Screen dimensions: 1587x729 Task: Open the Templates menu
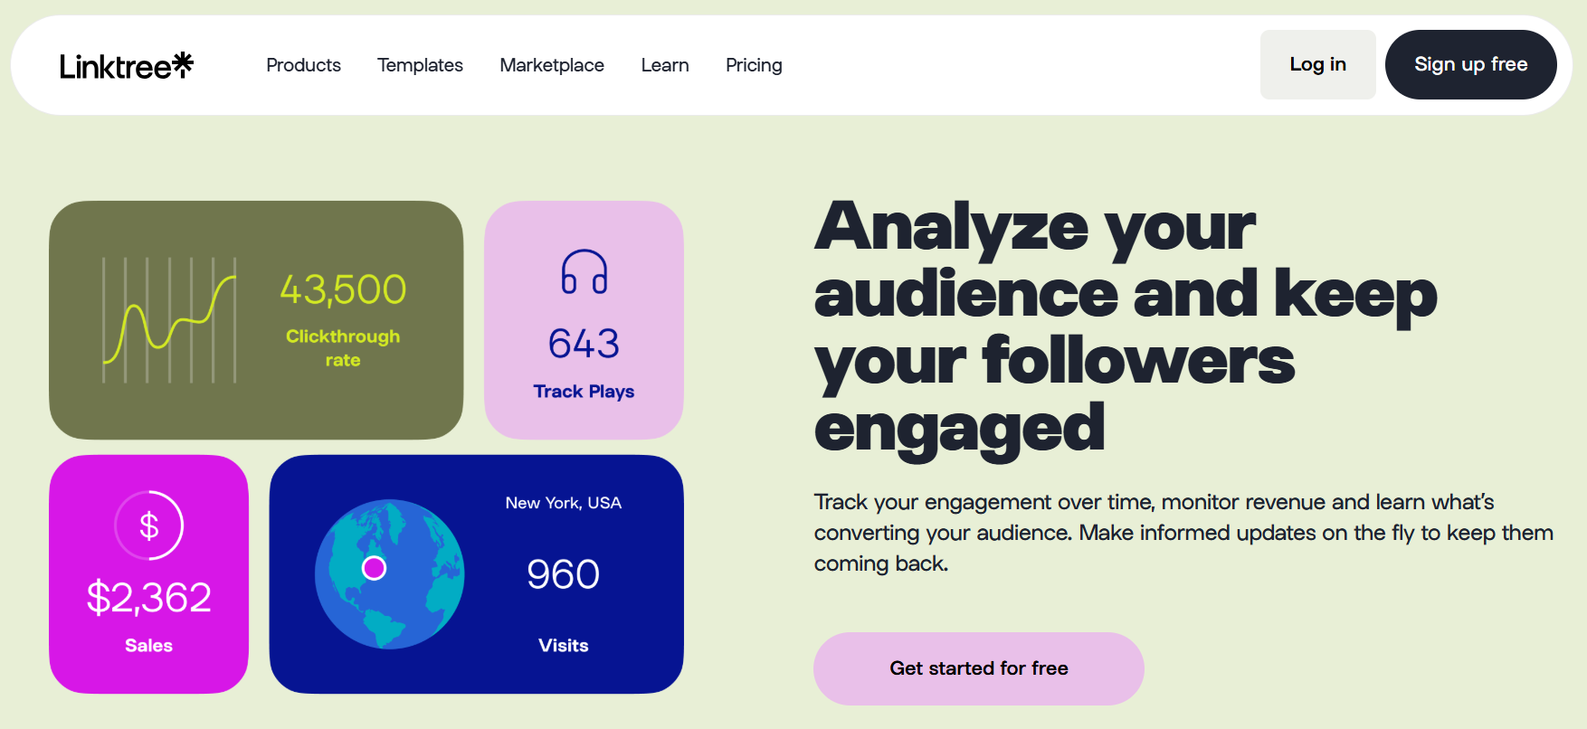tap(420, 64)
